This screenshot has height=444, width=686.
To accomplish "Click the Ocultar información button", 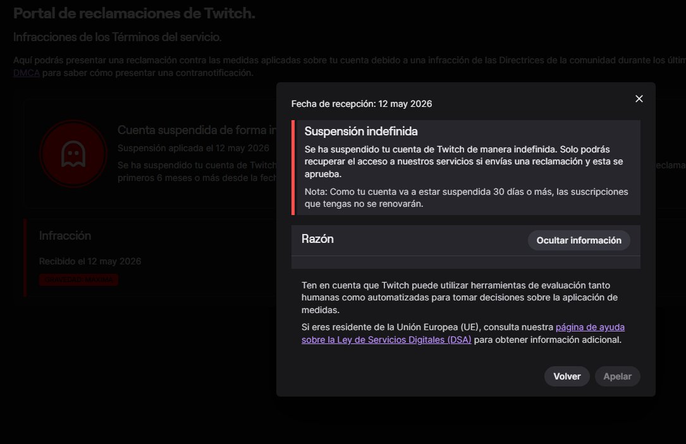I will tap(579, 240).
